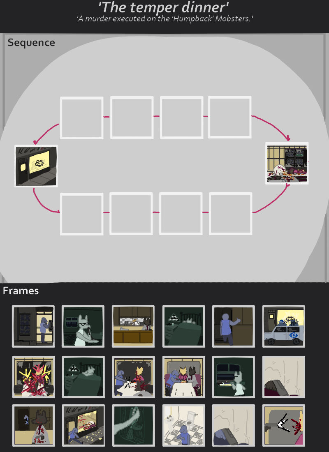Open the fixed bloody crime scene sequence frame

coord(287,163)
